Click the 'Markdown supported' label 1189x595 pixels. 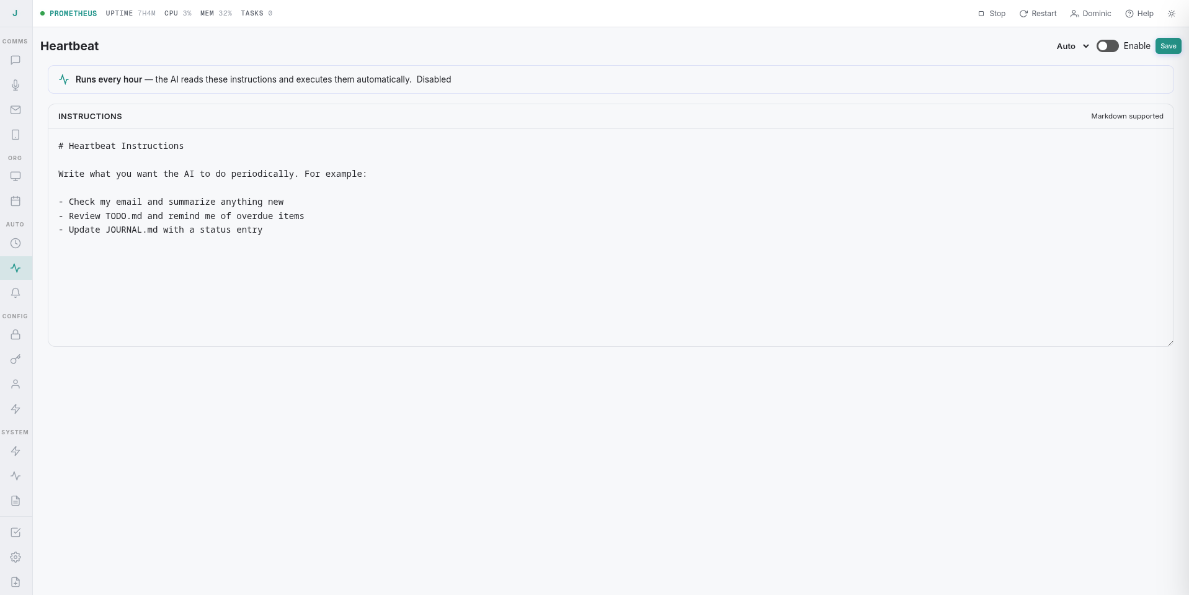point(1127,116)
